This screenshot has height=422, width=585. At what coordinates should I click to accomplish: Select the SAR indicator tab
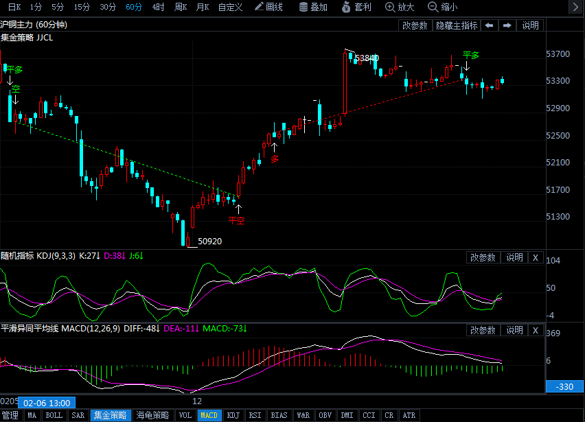point(78,415)
